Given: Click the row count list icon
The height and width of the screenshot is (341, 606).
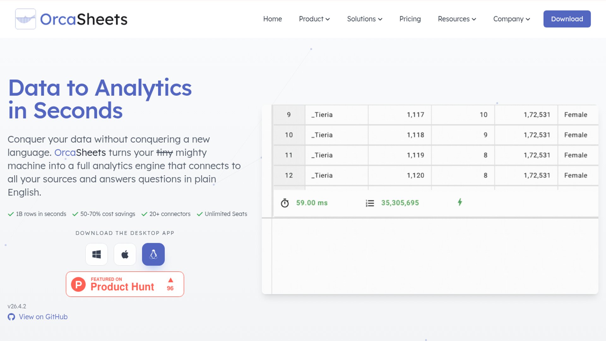Looking at the screenshot, I should pyautogui.click(x=370, y=203).
